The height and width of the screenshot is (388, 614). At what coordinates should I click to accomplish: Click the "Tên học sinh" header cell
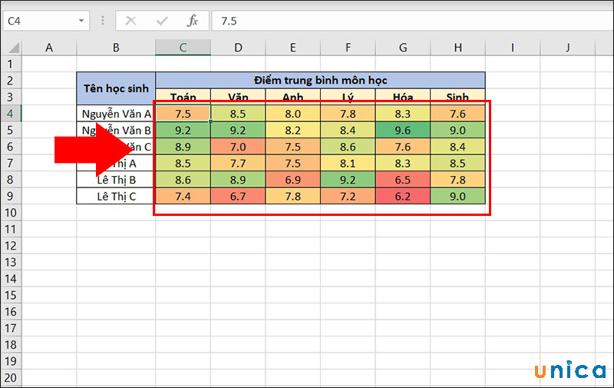(x=116, y=88)
